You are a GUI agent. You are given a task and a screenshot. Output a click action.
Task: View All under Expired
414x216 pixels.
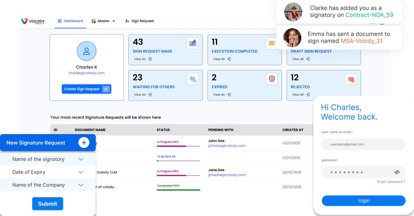click(x=222, y=95)
